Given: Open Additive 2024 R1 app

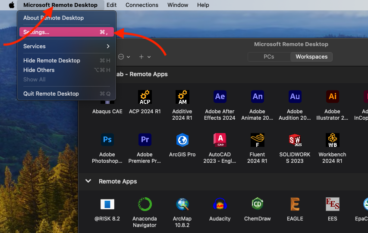Looking at the screenshot, I should (x=182, y=97).
